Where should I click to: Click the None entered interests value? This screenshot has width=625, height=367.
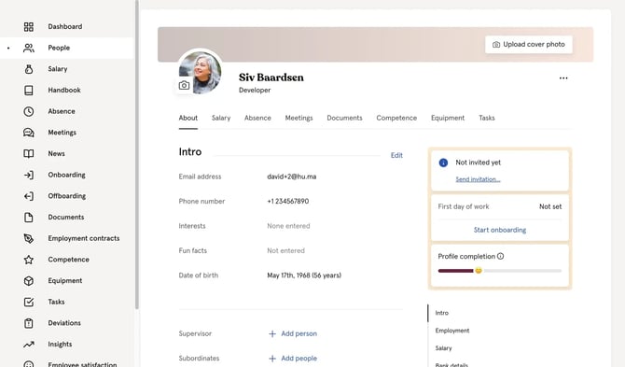pyautogui.click(x=288, y=226)
